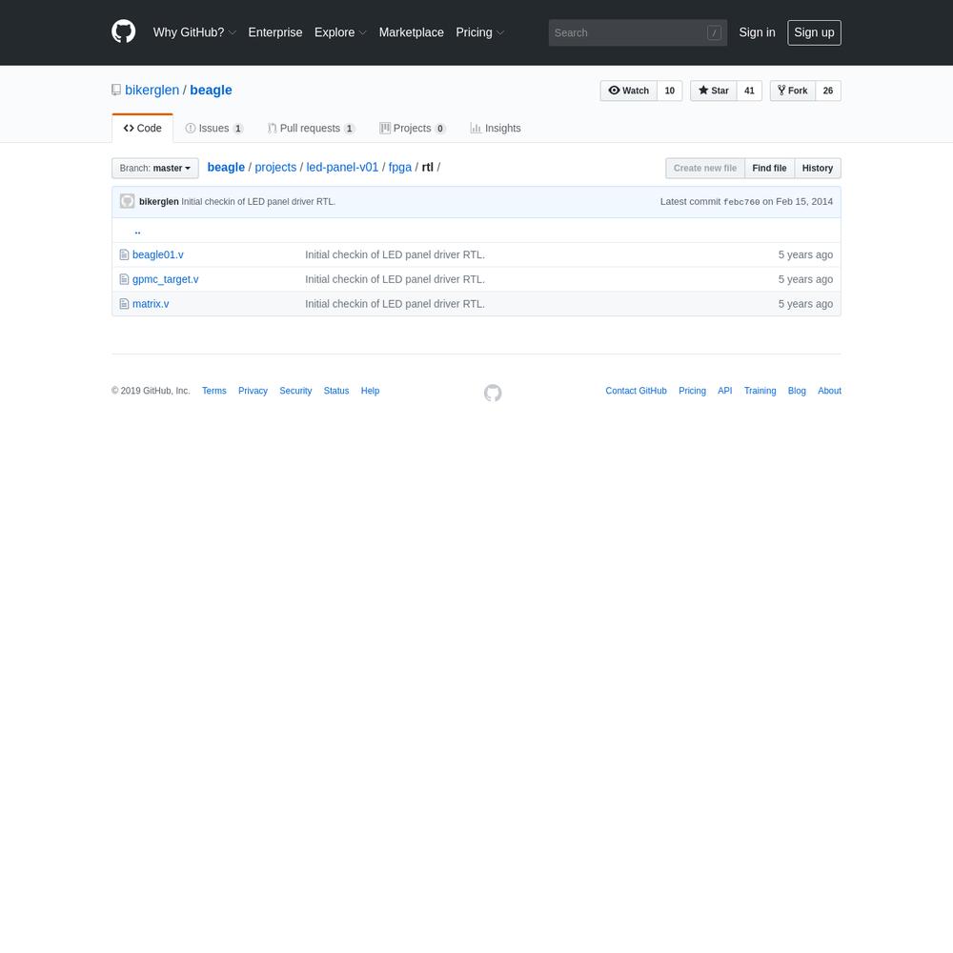Fork the beagle repository

click(x=793, y=91)
